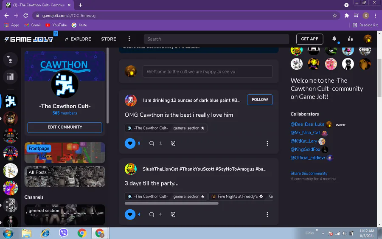Open the @Dee_Dee_Luka collaborator profile
The width and height of the screenshot is (382, 239).
[x=307, y=124]
